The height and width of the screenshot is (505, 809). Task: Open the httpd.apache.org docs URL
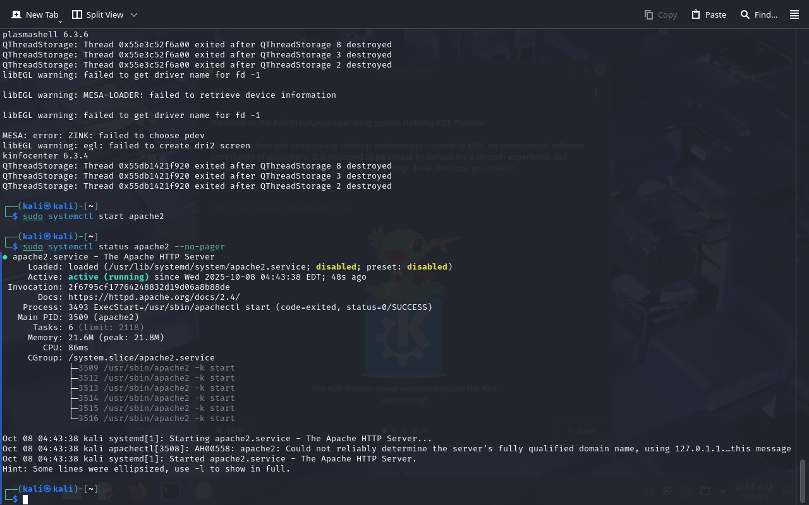point(154,297)
